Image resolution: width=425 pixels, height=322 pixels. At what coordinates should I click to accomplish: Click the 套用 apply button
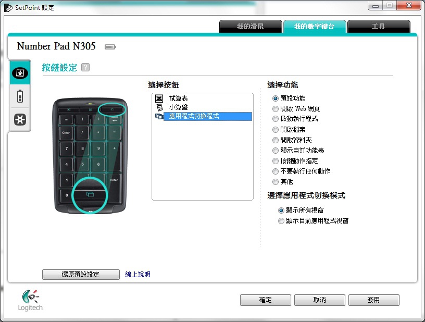click(x=373, y=300)
